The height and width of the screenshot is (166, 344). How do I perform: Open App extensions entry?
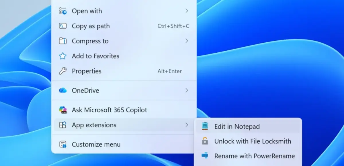pos(124,125)
